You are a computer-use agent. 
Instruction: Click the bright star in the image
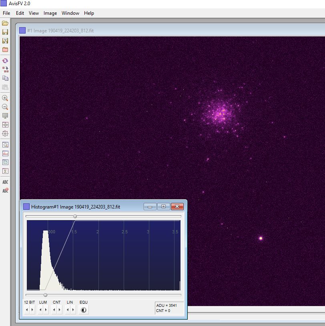[261, 238]
